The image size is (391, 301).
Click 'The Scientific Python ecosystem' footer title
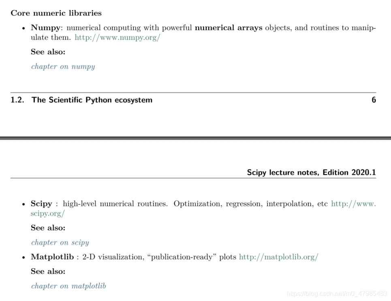(x=92, y=100)
